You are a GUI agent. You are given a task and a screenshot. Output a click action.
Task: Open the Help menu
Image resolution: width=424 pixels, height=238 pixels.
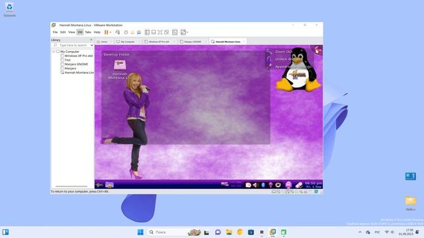[x=97, y=32]
